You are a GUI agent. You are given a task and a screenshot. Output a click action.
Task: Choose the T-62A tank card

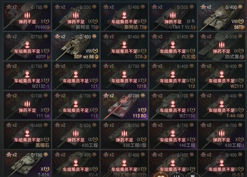click(27, 164)
